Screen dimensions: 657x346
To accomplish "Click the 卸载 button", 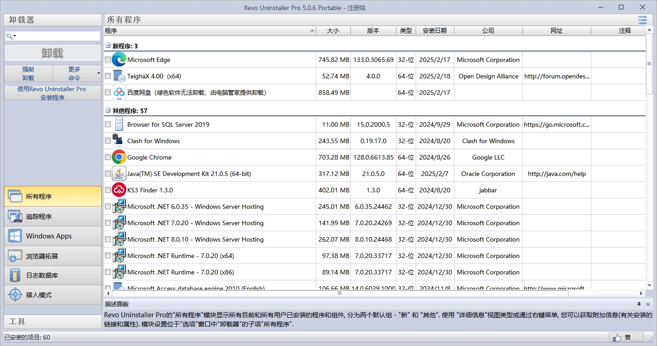I will tap(53, 53).
